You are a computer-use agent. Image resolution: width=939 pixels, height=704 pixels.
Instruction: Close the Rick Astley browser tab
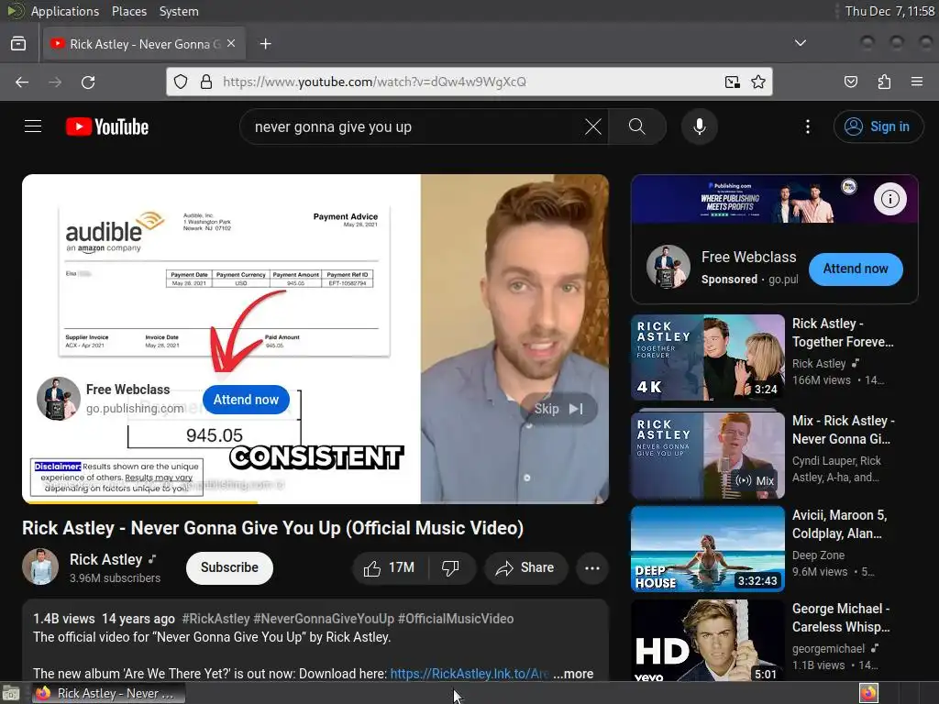tap(231, 44)
